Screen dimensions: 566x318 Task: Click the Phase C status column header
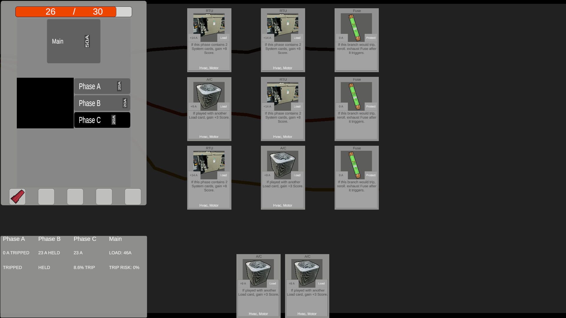[x=85, y=239]
